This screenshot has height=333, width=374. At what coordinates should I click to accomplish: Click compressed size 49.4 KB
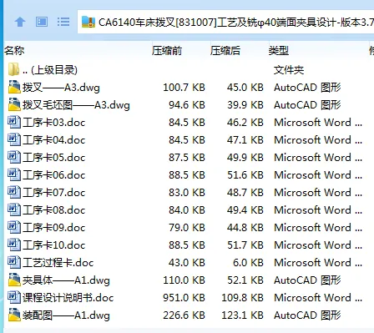coord(245,210)
